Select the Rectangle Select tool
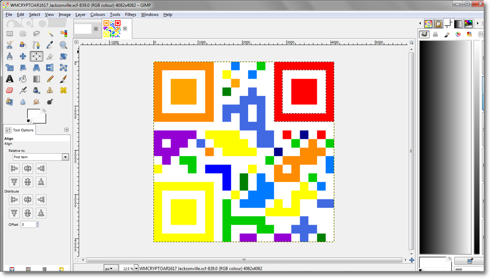 click(10, 34)
